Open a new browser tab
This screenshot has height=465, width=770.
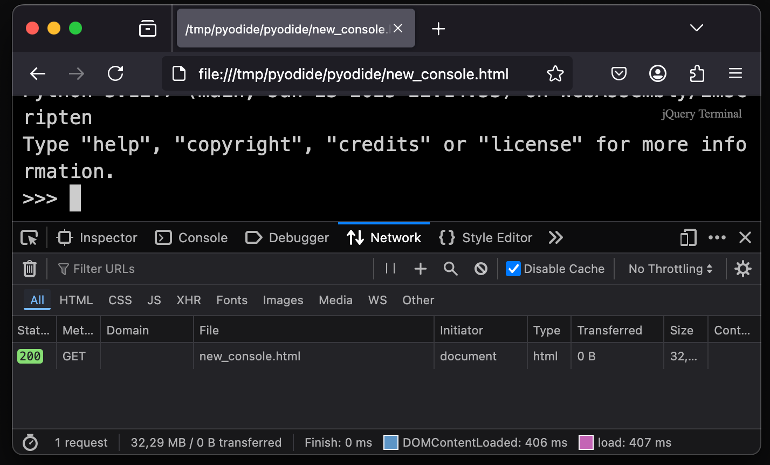point(438,29)
